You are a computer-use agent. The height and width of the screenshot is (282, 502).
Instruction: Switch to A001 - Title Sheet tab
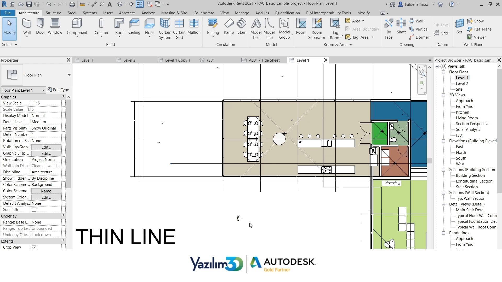coord(264,60)
